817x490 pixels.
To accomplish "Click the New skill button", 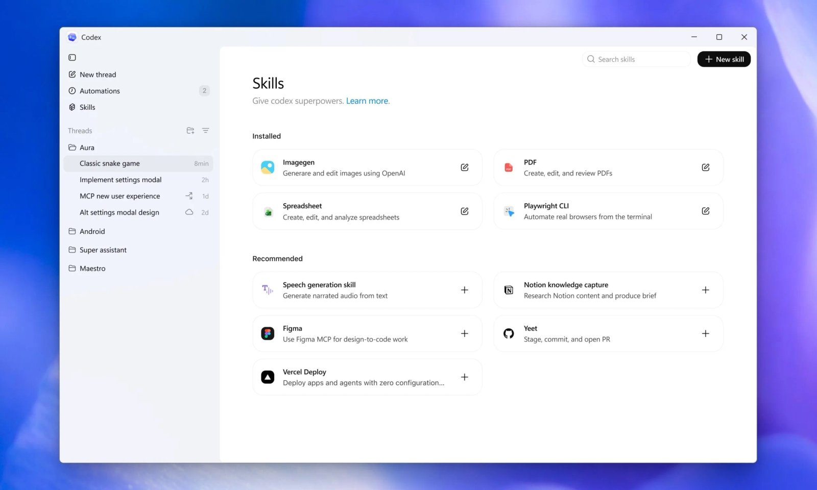I will coord(724,59).
